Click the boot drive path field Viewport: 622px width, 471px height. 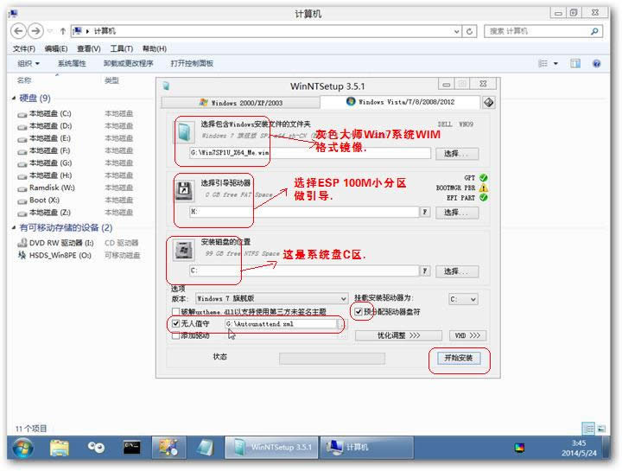coord(304,212)
